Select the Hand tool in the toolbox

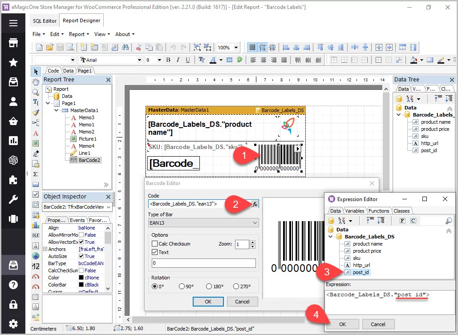[36, 82]
